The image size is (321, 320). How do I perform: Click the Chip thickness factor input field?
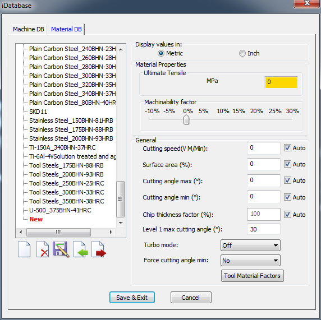pos(263,214)
